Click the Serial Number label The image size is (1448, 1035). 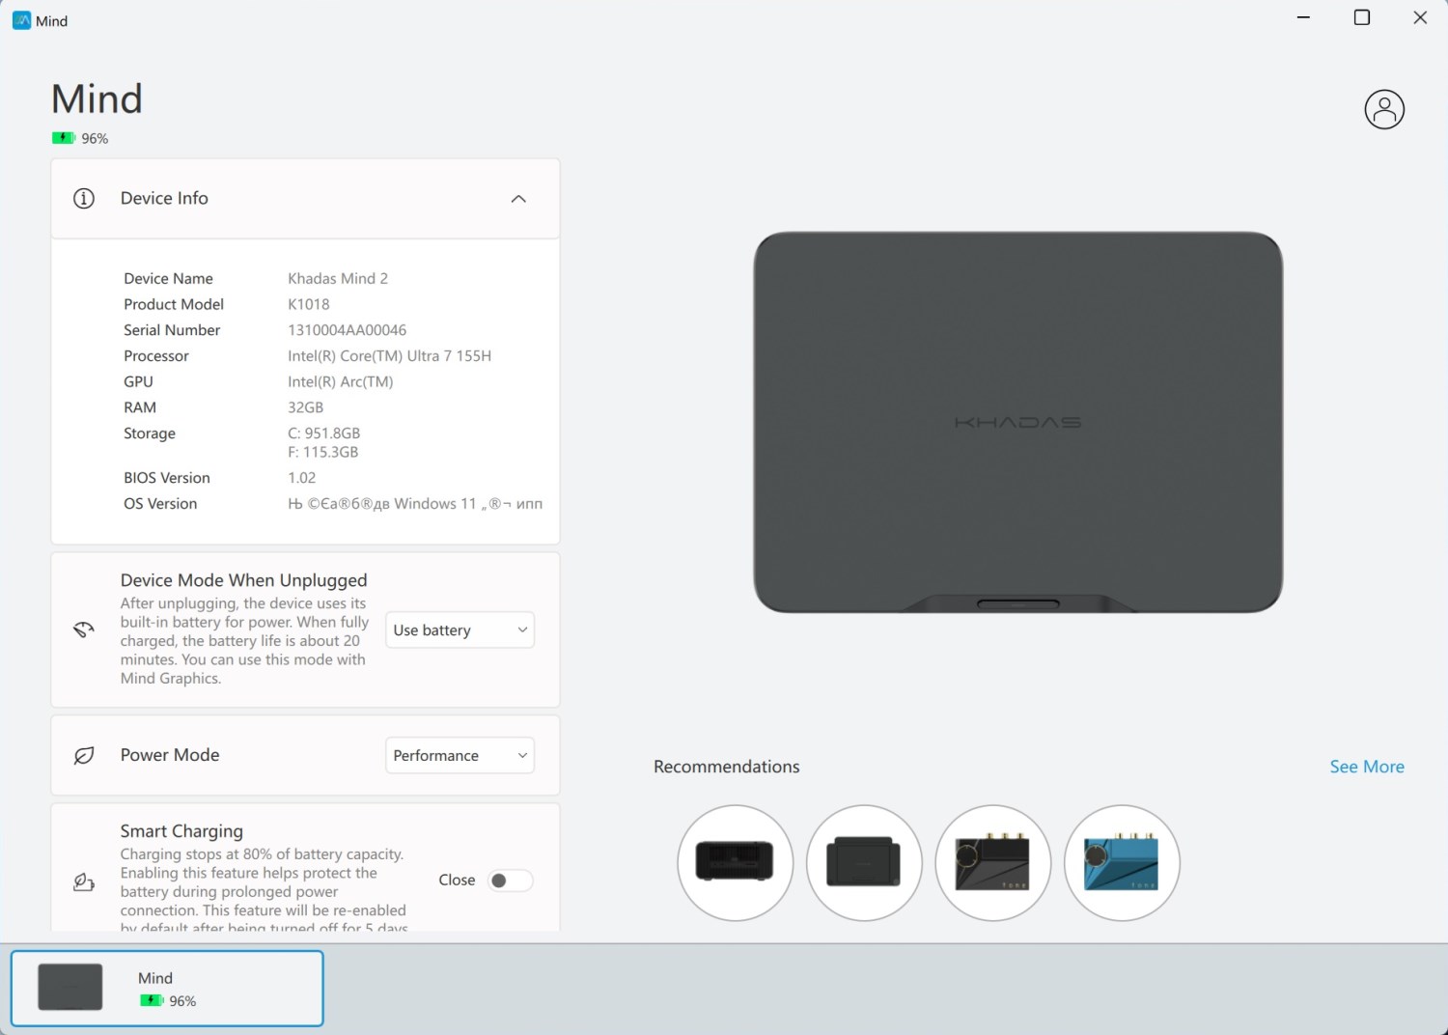click(x=172, y=330)
